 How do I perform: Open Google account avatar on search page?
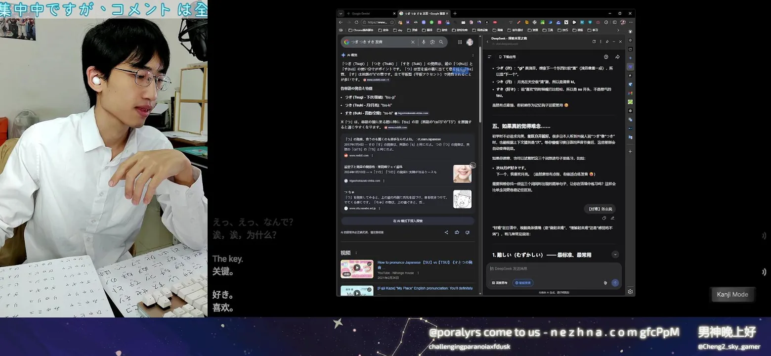pos(470,42)
